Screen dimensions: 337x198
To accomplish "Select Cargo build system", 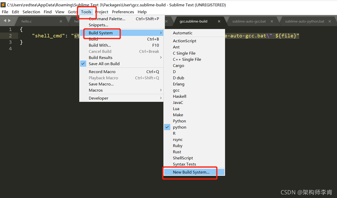I will [x=194, y=65].
